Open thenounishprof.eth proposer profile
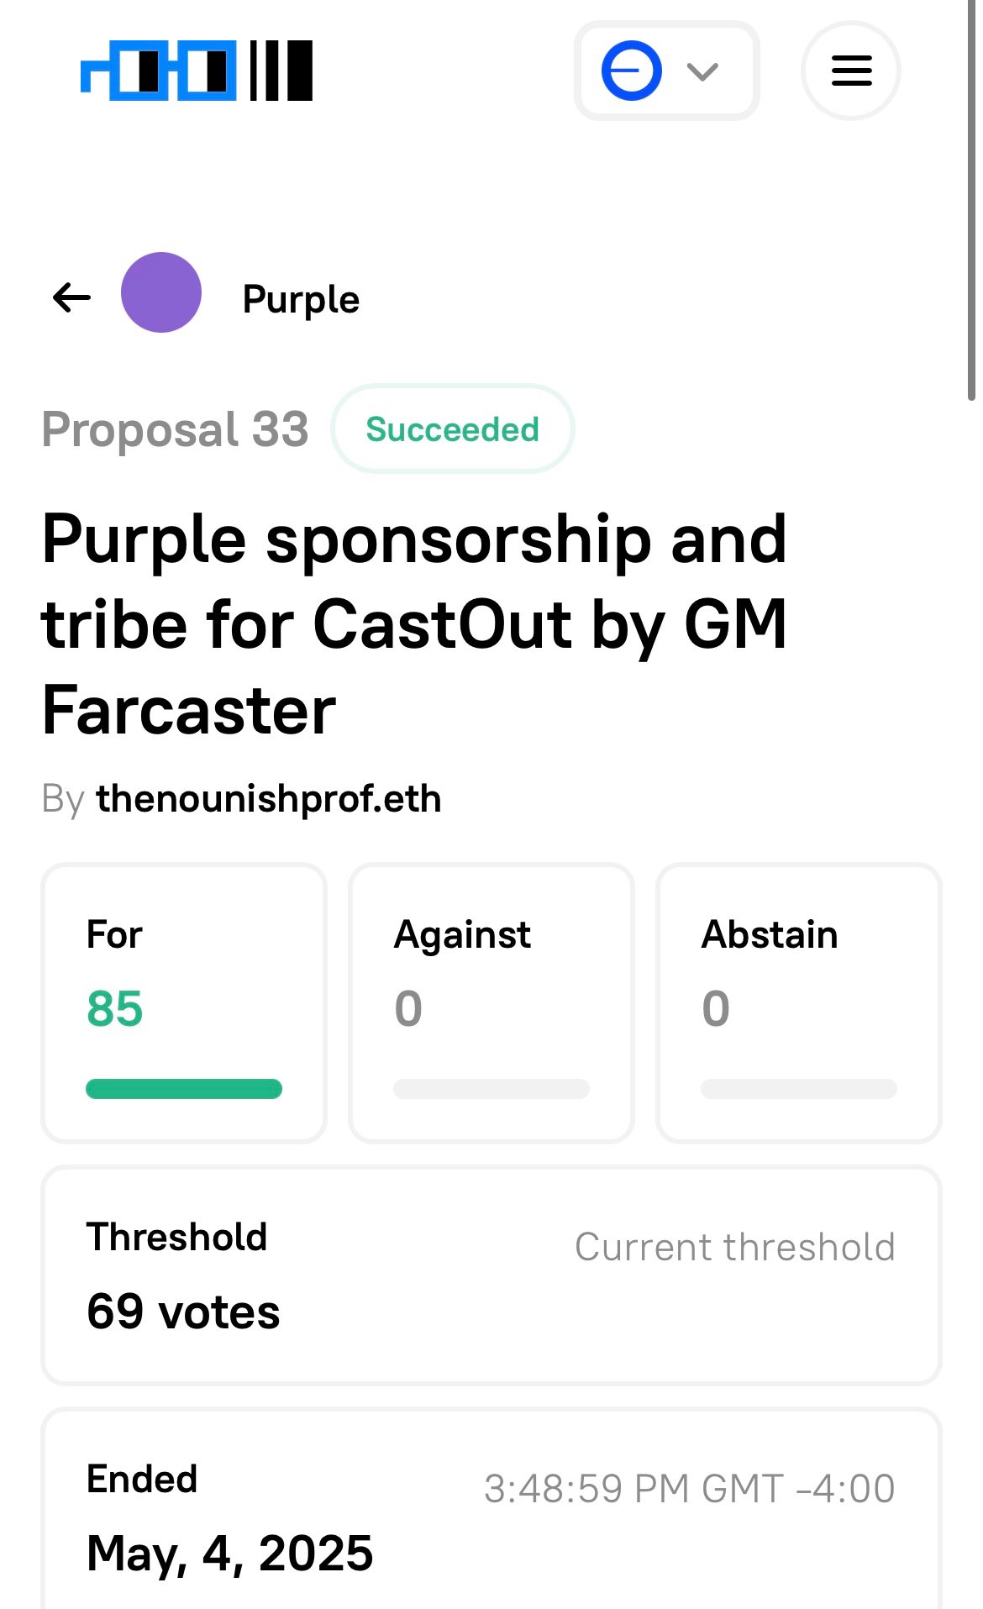This screenshot has width=983, height=1609. coord(269,798)
